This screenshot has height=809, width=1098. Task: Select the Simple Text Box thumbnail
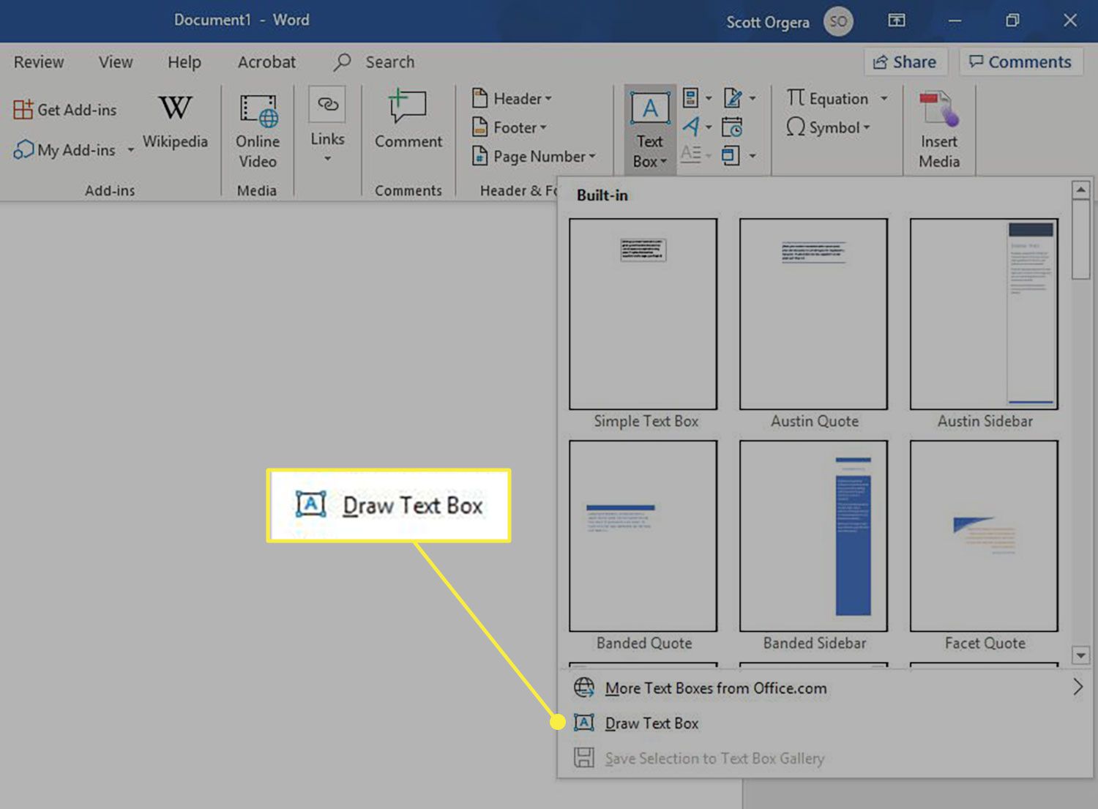click(643, 314)
